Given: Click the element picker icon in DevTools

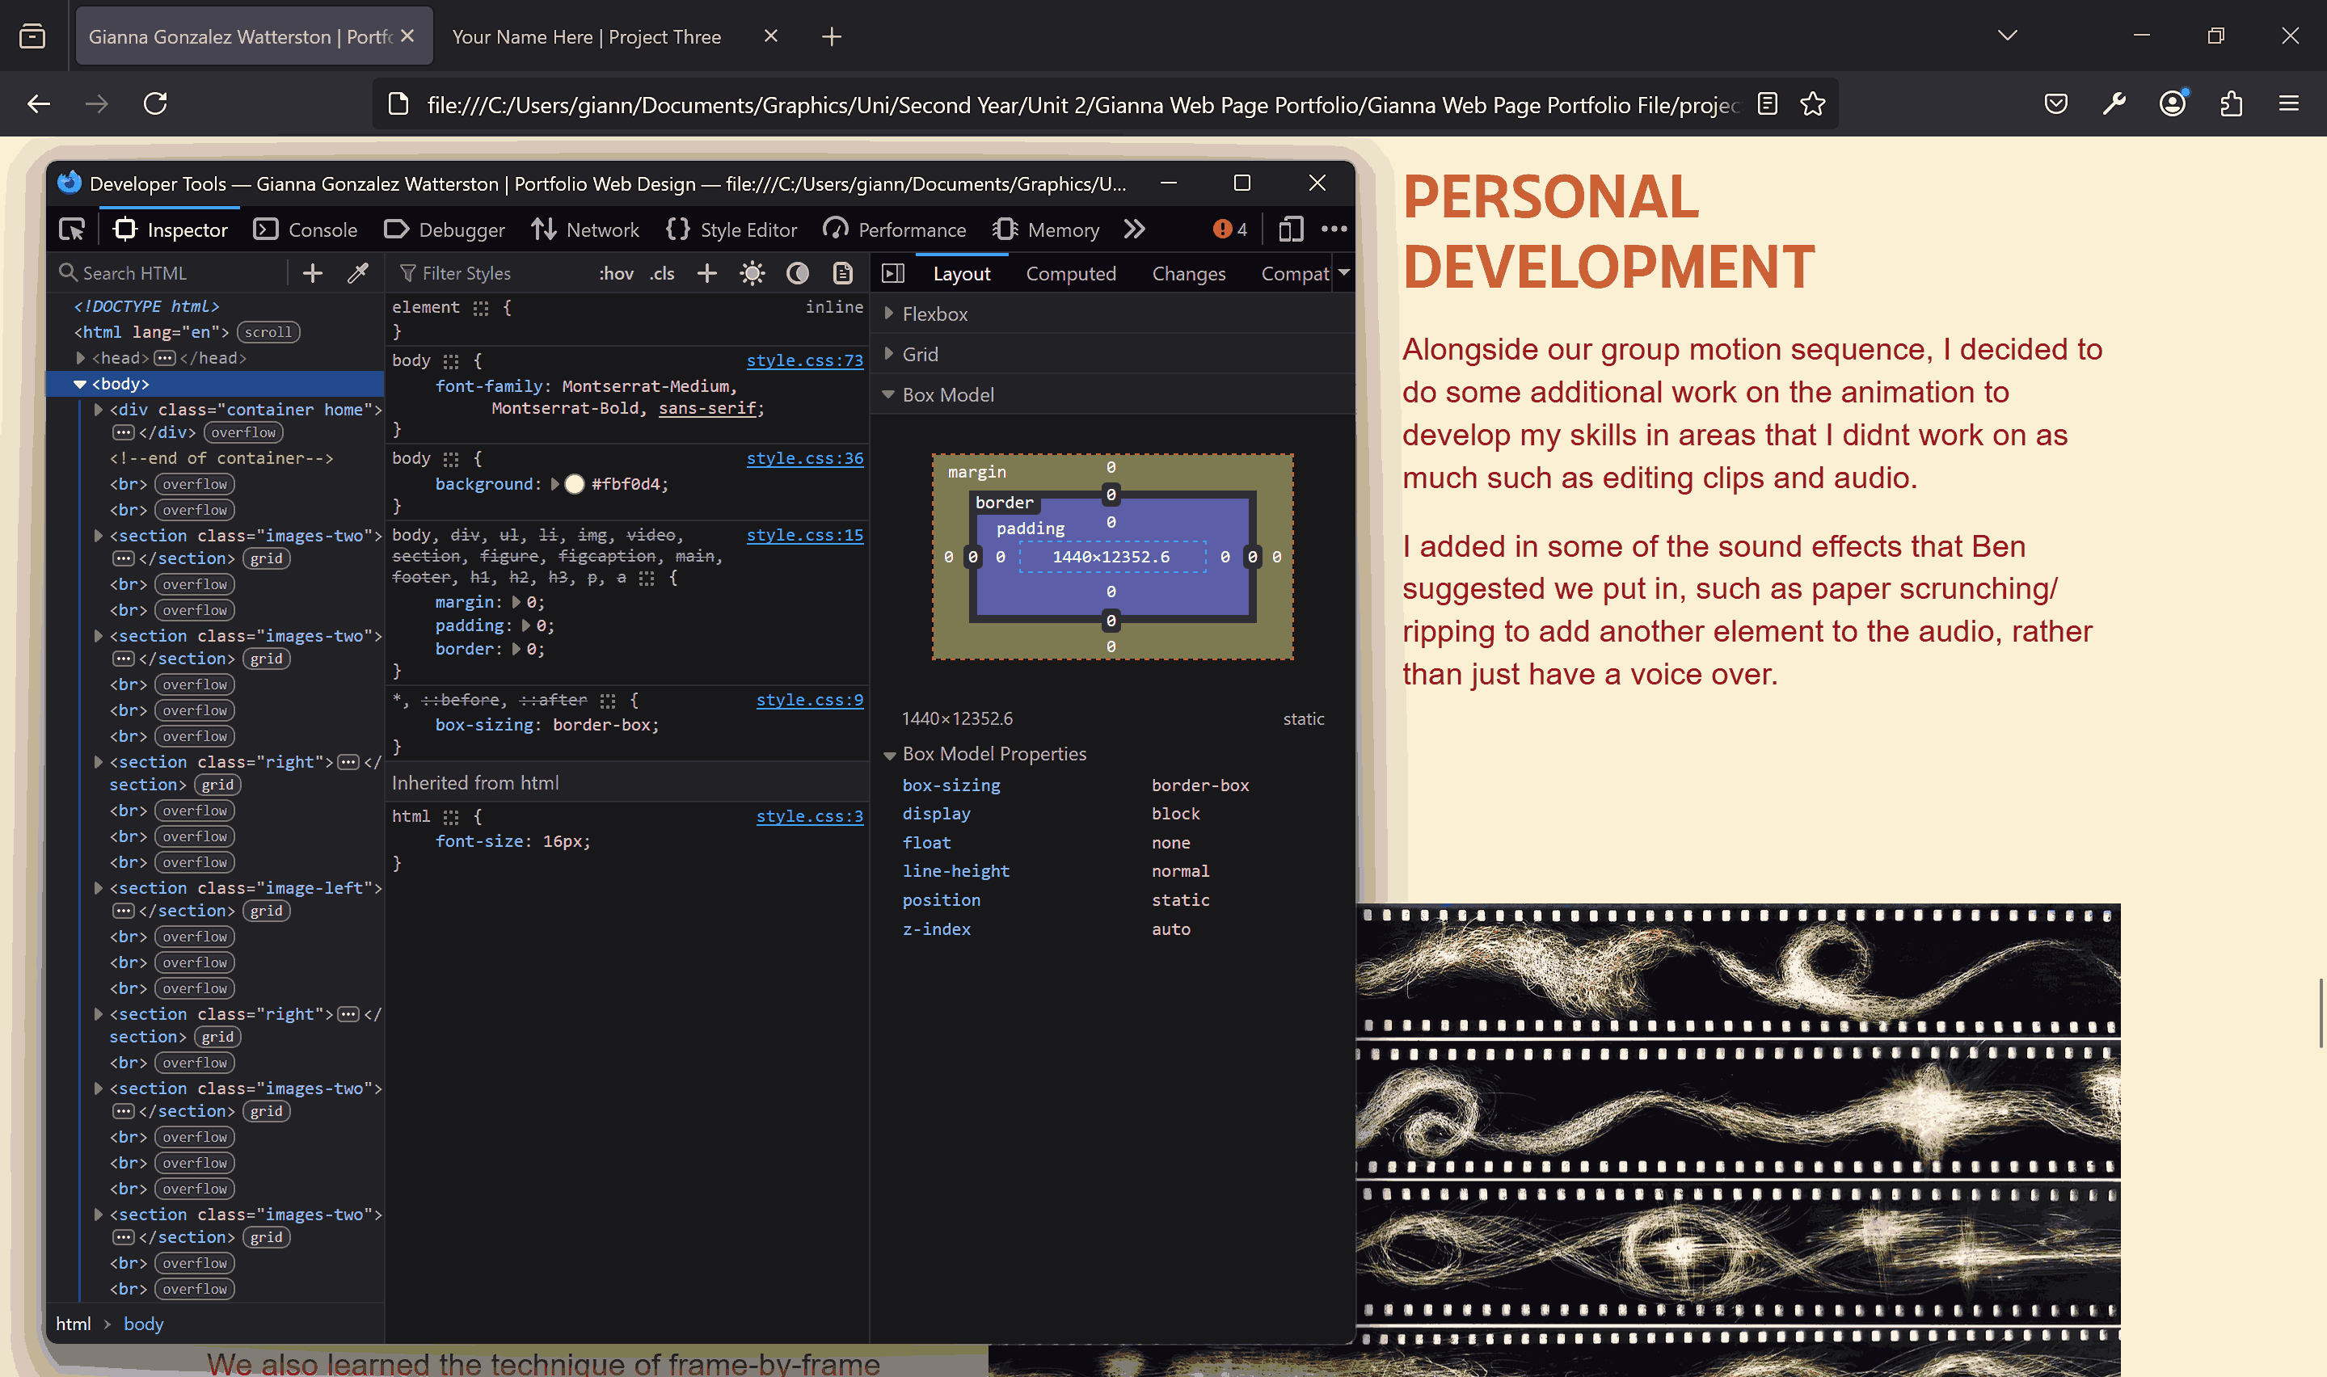Looking at the screenshot, I should coord(71,229).
